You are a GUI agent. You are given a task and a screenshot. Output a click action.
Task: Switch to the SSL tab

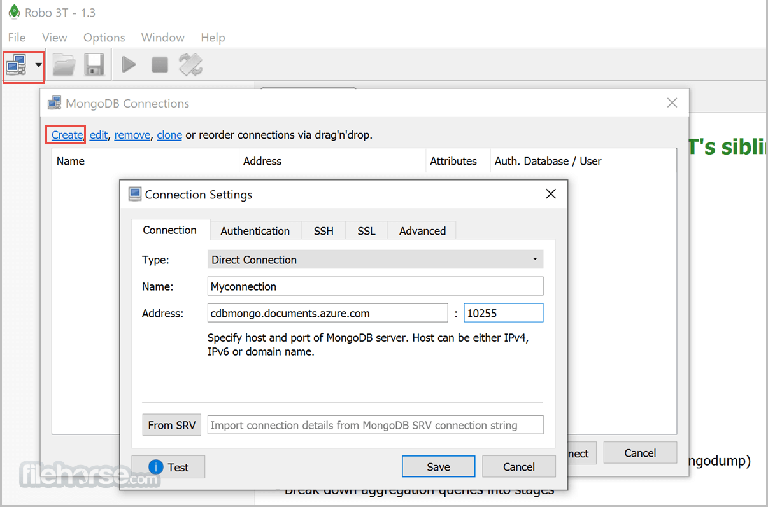click(x=366, y=231)
